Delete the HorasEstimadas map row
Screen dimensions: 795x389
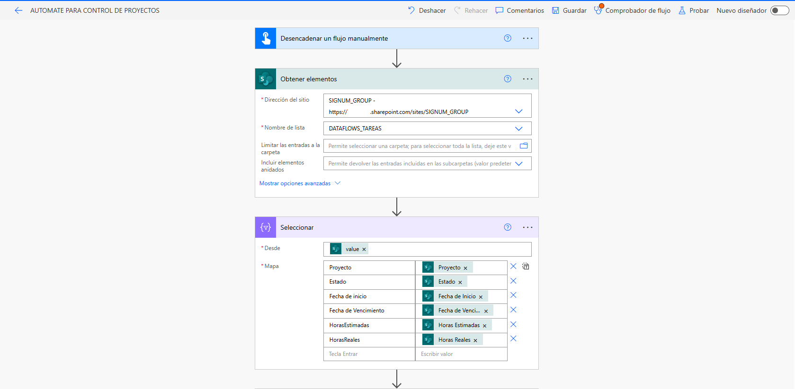[x=513, y=325]
